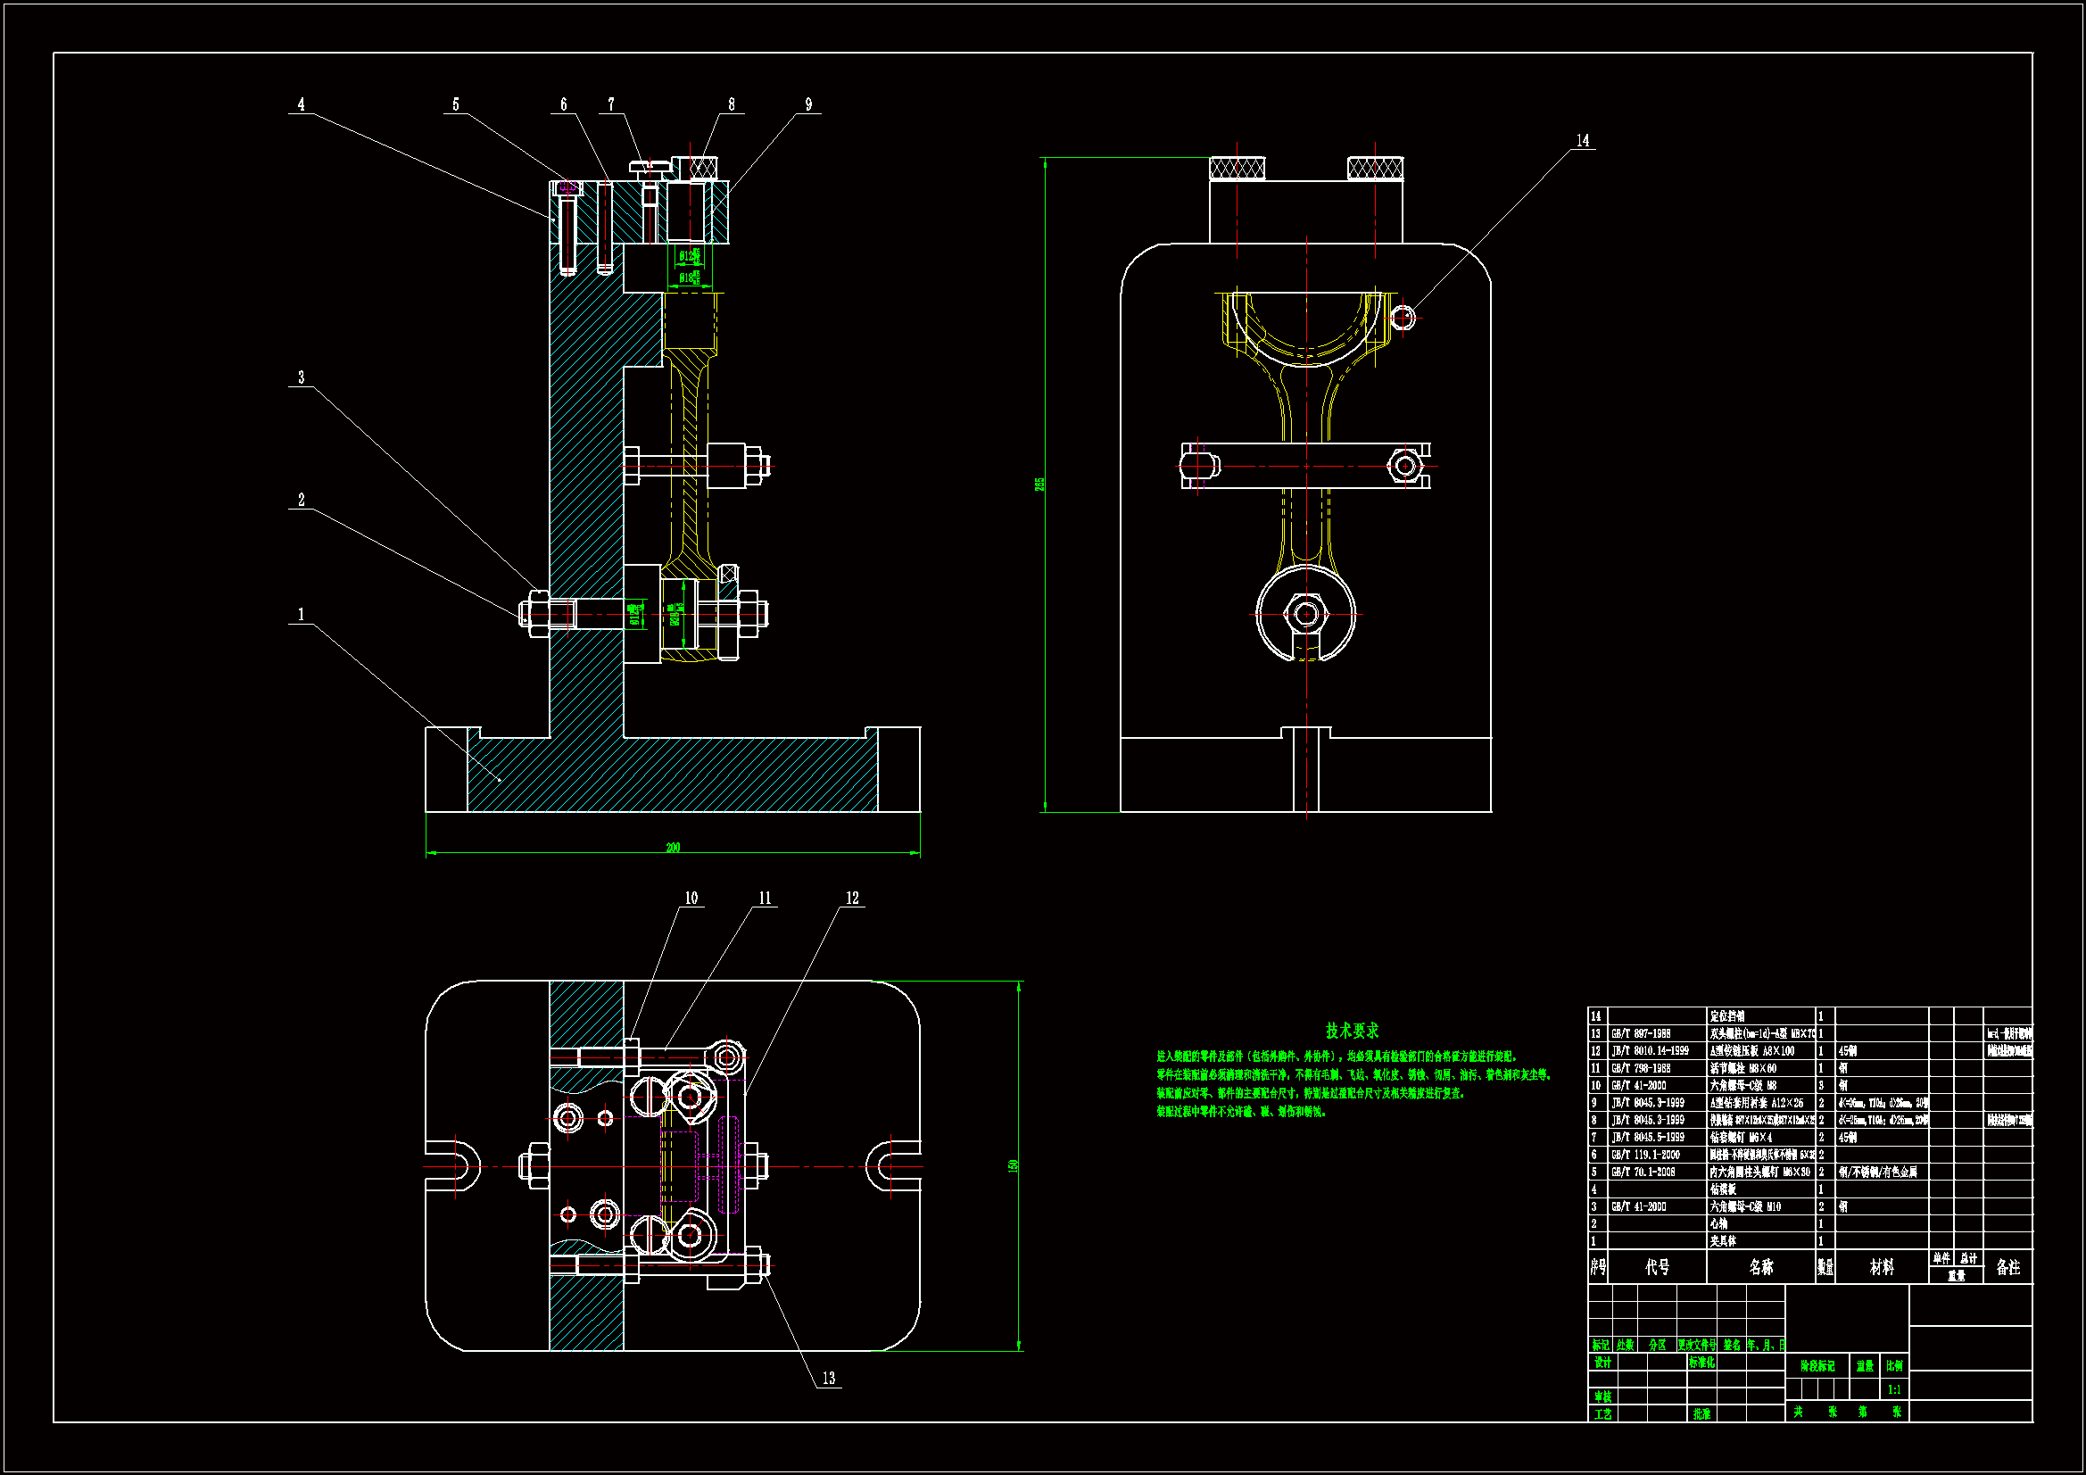Select the 设计 label in title block
Image resolution: width=2086 pixels, height=1475 pixels.
1602,1363
